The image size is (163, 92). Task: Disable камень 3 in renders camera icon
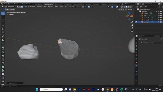tap(161, 22)
